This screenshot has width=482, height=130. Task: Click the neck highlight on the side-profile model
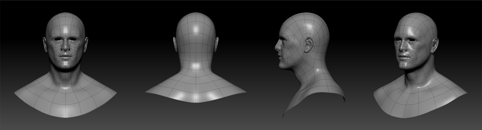coord(317,70)
